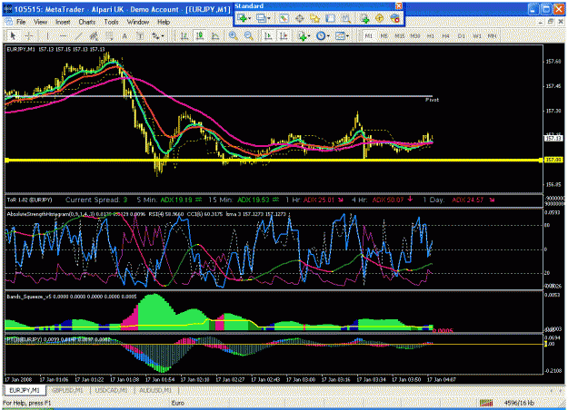Image resolution: width=568 pixels, height=410 pixels.
Task: Click the Zoom In magnifier icon
Action: 233,35
